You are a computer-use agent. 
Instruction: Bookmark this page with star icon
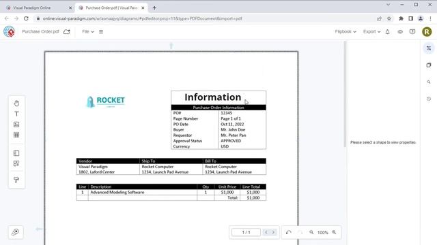click(x=389, y=18)
